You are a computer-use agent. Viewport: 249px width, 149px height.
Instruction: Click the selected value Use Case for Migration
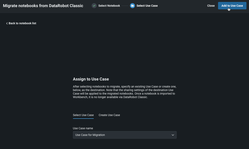(90, 135)
